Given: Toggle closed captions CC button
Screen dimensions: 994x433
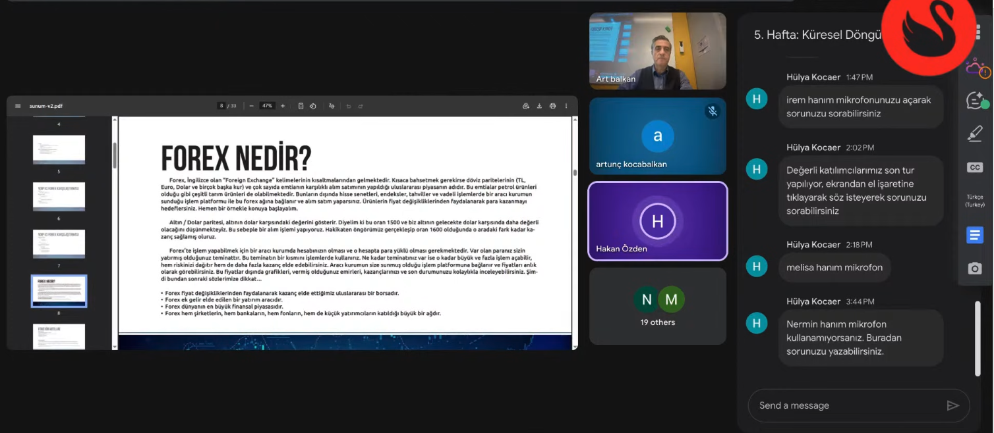Looking at the screenshot, I should [x=974, y=168].
